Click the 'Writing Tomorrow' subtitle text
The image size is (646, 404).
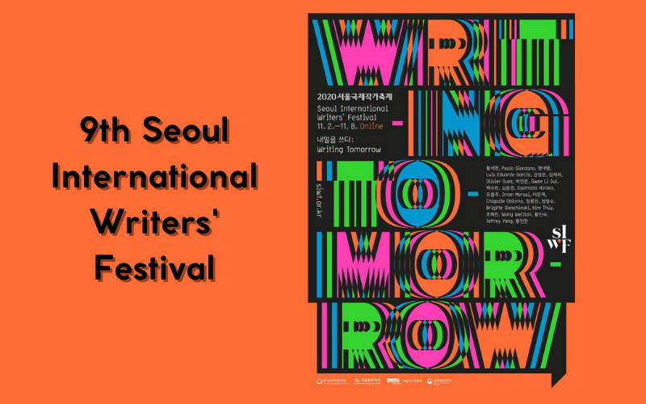[x=349, y=150]
